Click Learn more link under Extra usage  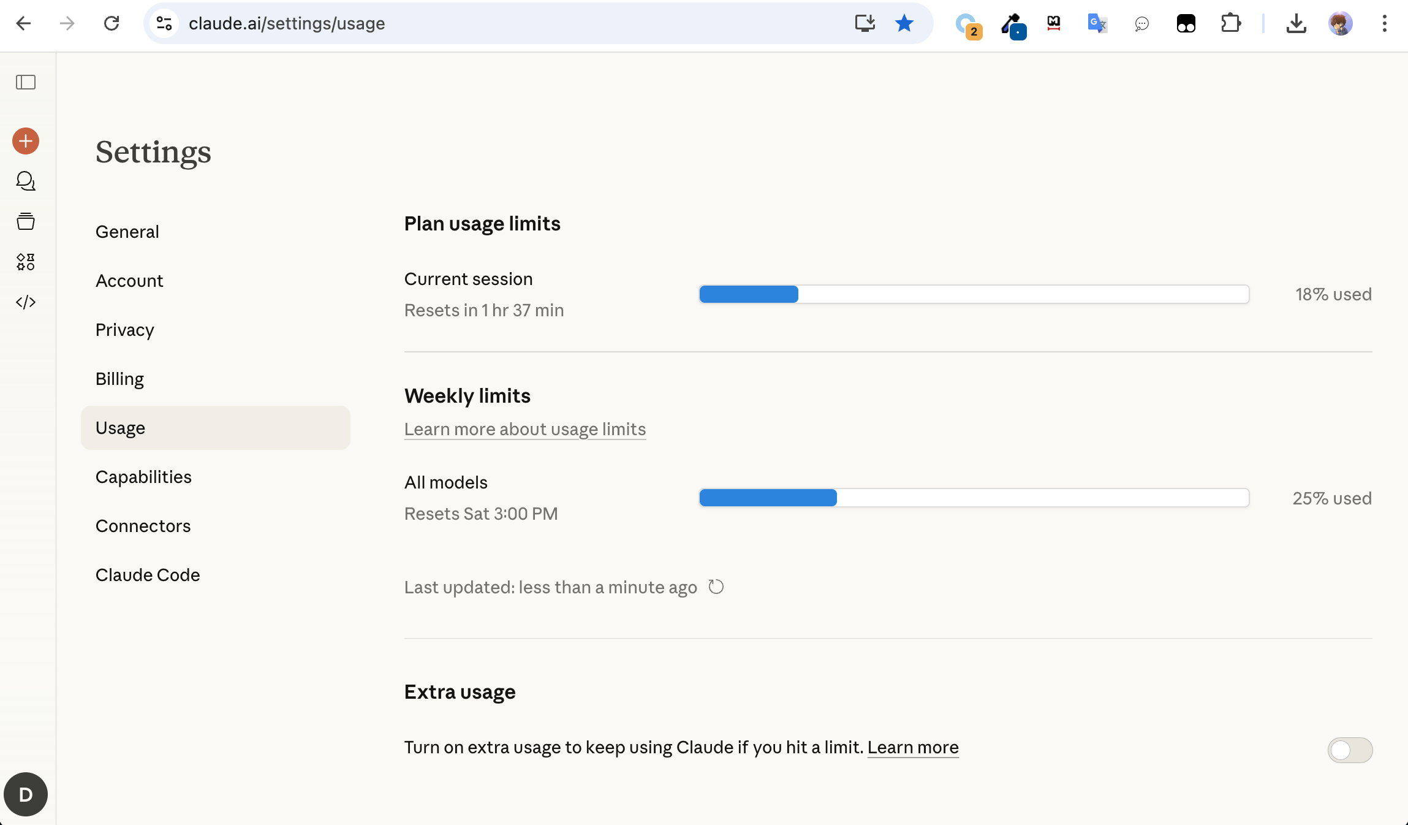point(913,747)
